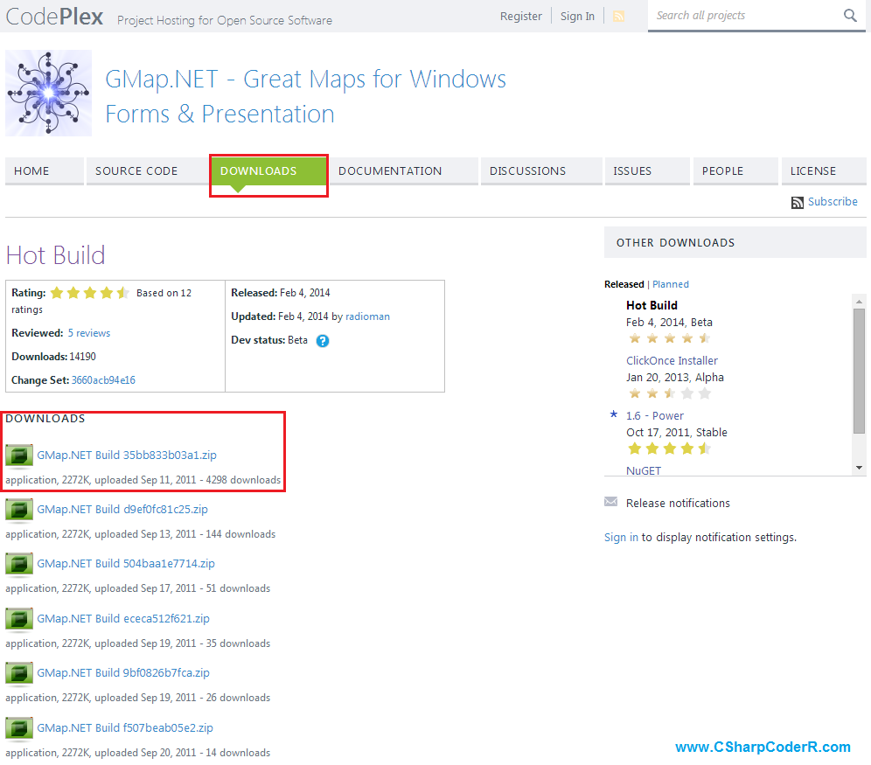Viewport: 871px width, 765px height.
Task: Open change set 3660acb94e16
Action: 103,380
